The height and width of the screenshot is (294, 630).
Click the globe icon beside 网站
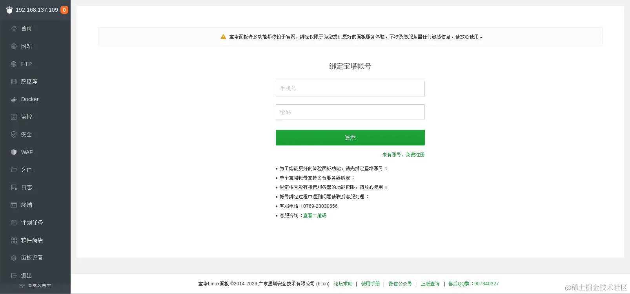pyautogui.click(x=14, y=46)
